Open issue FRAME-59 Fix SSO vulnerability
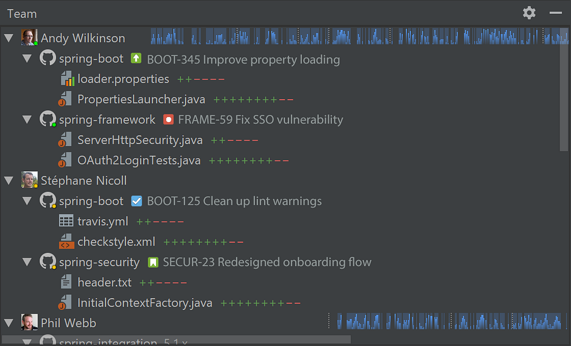The image size is (571, 346). [261, 119]
